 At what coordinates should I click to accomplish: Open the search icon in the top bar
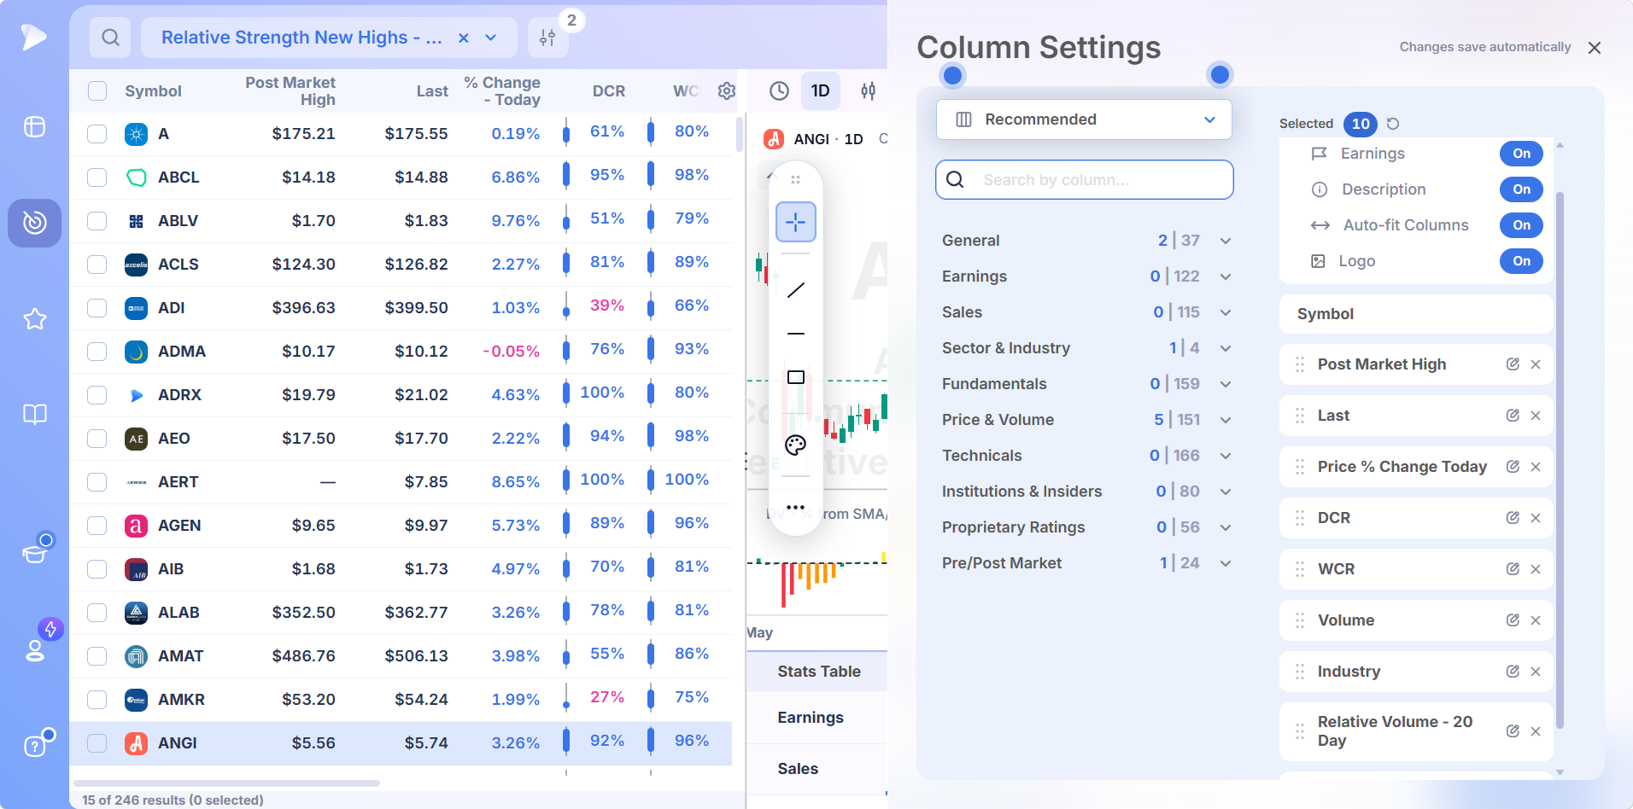110,38
